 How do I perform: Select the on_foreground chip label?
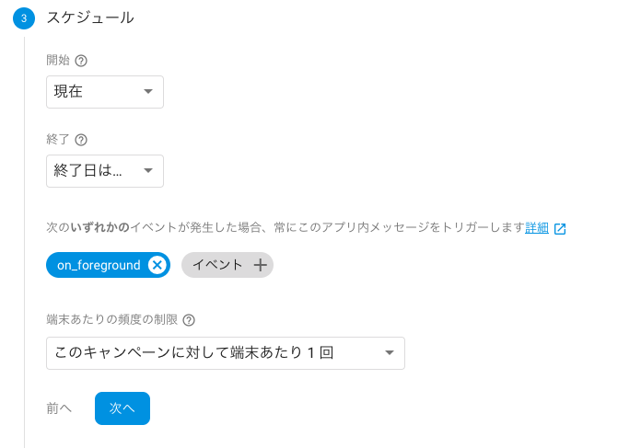tap(99, 265)
